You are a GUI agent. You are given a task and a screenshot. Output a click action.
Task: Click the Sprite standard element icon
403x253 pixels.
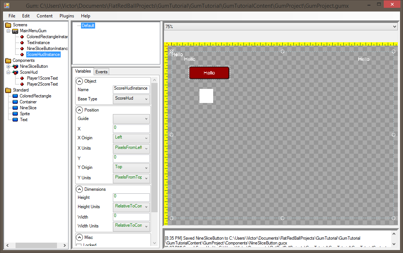[x=15, y=114]
